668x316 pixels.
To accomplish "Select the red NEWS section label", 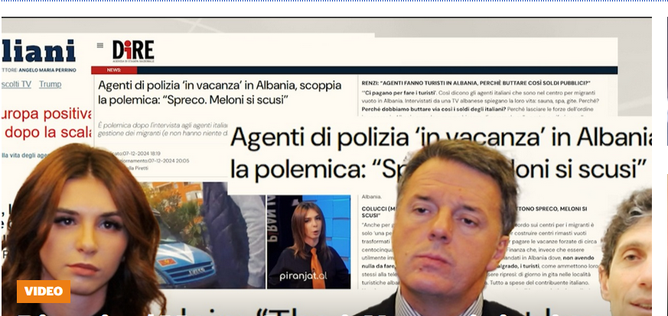I will (x=103, y=69).
